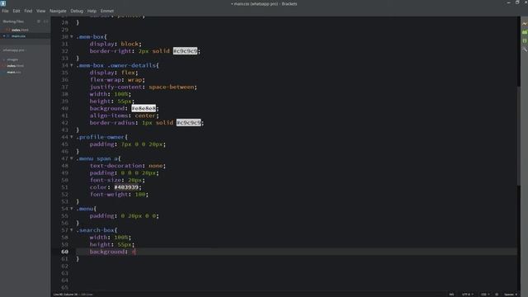The image size is (528, 297).
Task: Open the View menu
Action: pos(40,11)
